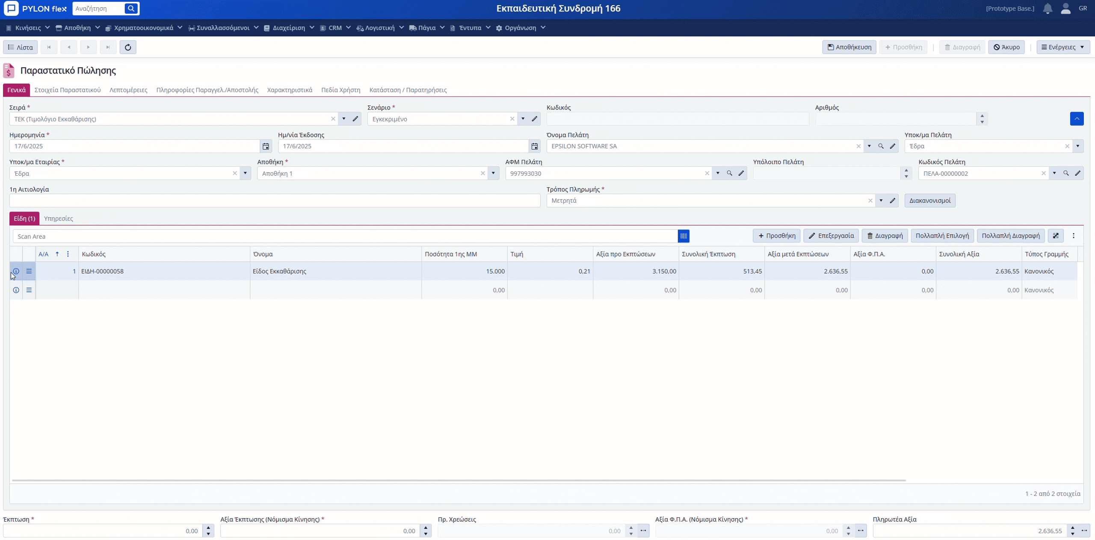The height and width of the screenshot is (540, 1095).
Task: Open the Χρηματοοικονομικά menu
Action: [x=144, y=28]
